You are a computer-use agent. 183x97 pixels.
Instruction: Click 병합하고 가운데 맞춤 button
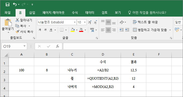tap(150, 30)
